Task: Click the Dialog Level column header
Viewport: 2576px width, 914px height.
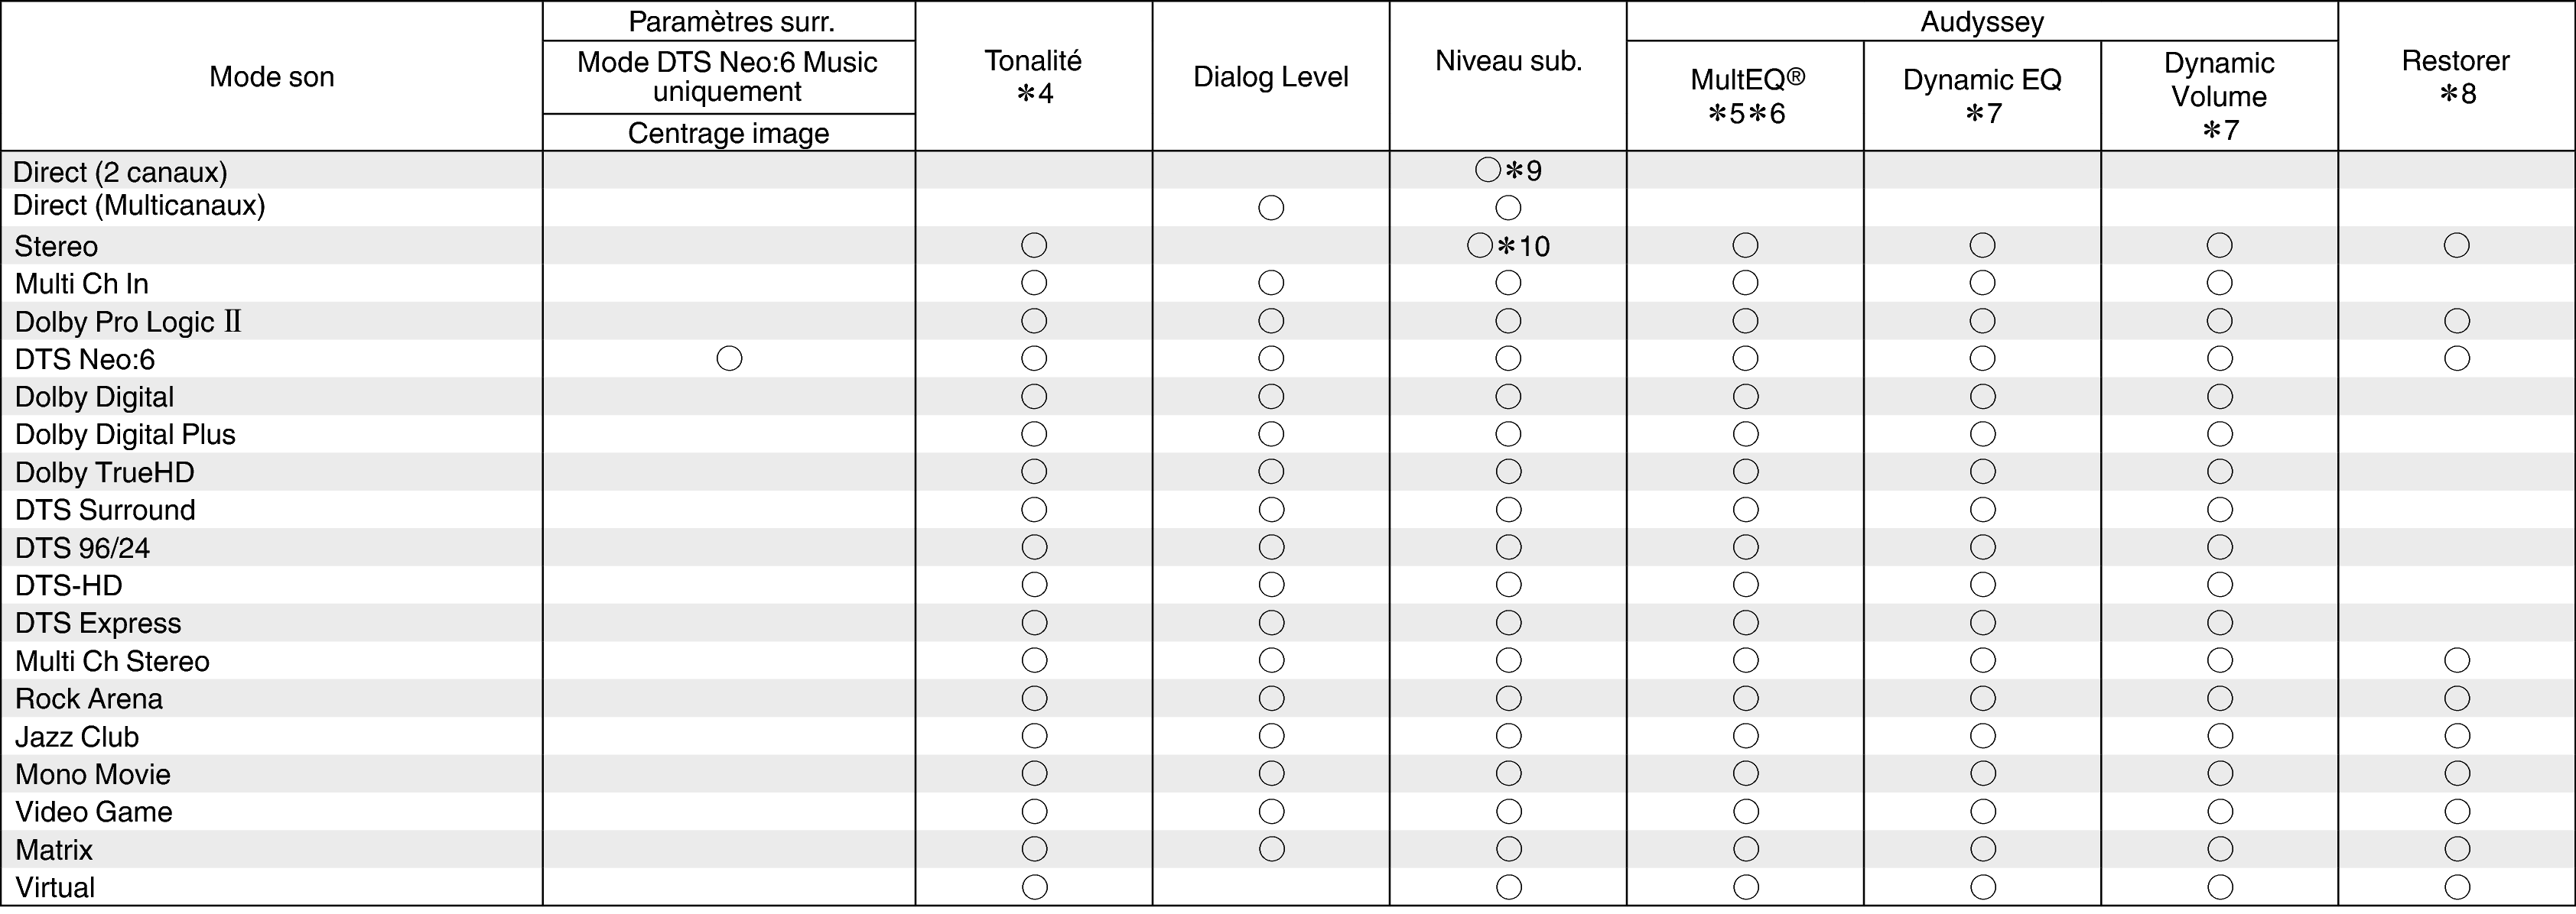Action: coord(1270,77)
